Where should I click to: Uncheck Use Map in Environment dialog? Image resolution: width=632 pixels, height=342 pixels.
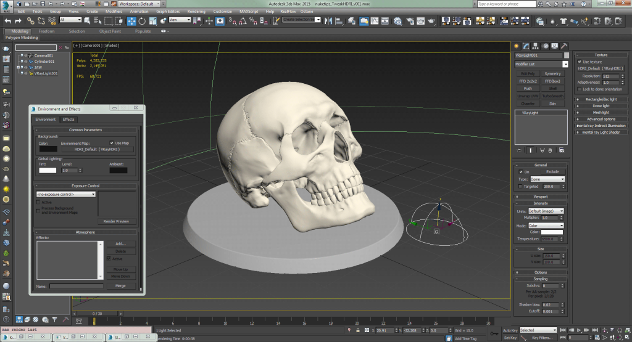click(x=112, y=143)
